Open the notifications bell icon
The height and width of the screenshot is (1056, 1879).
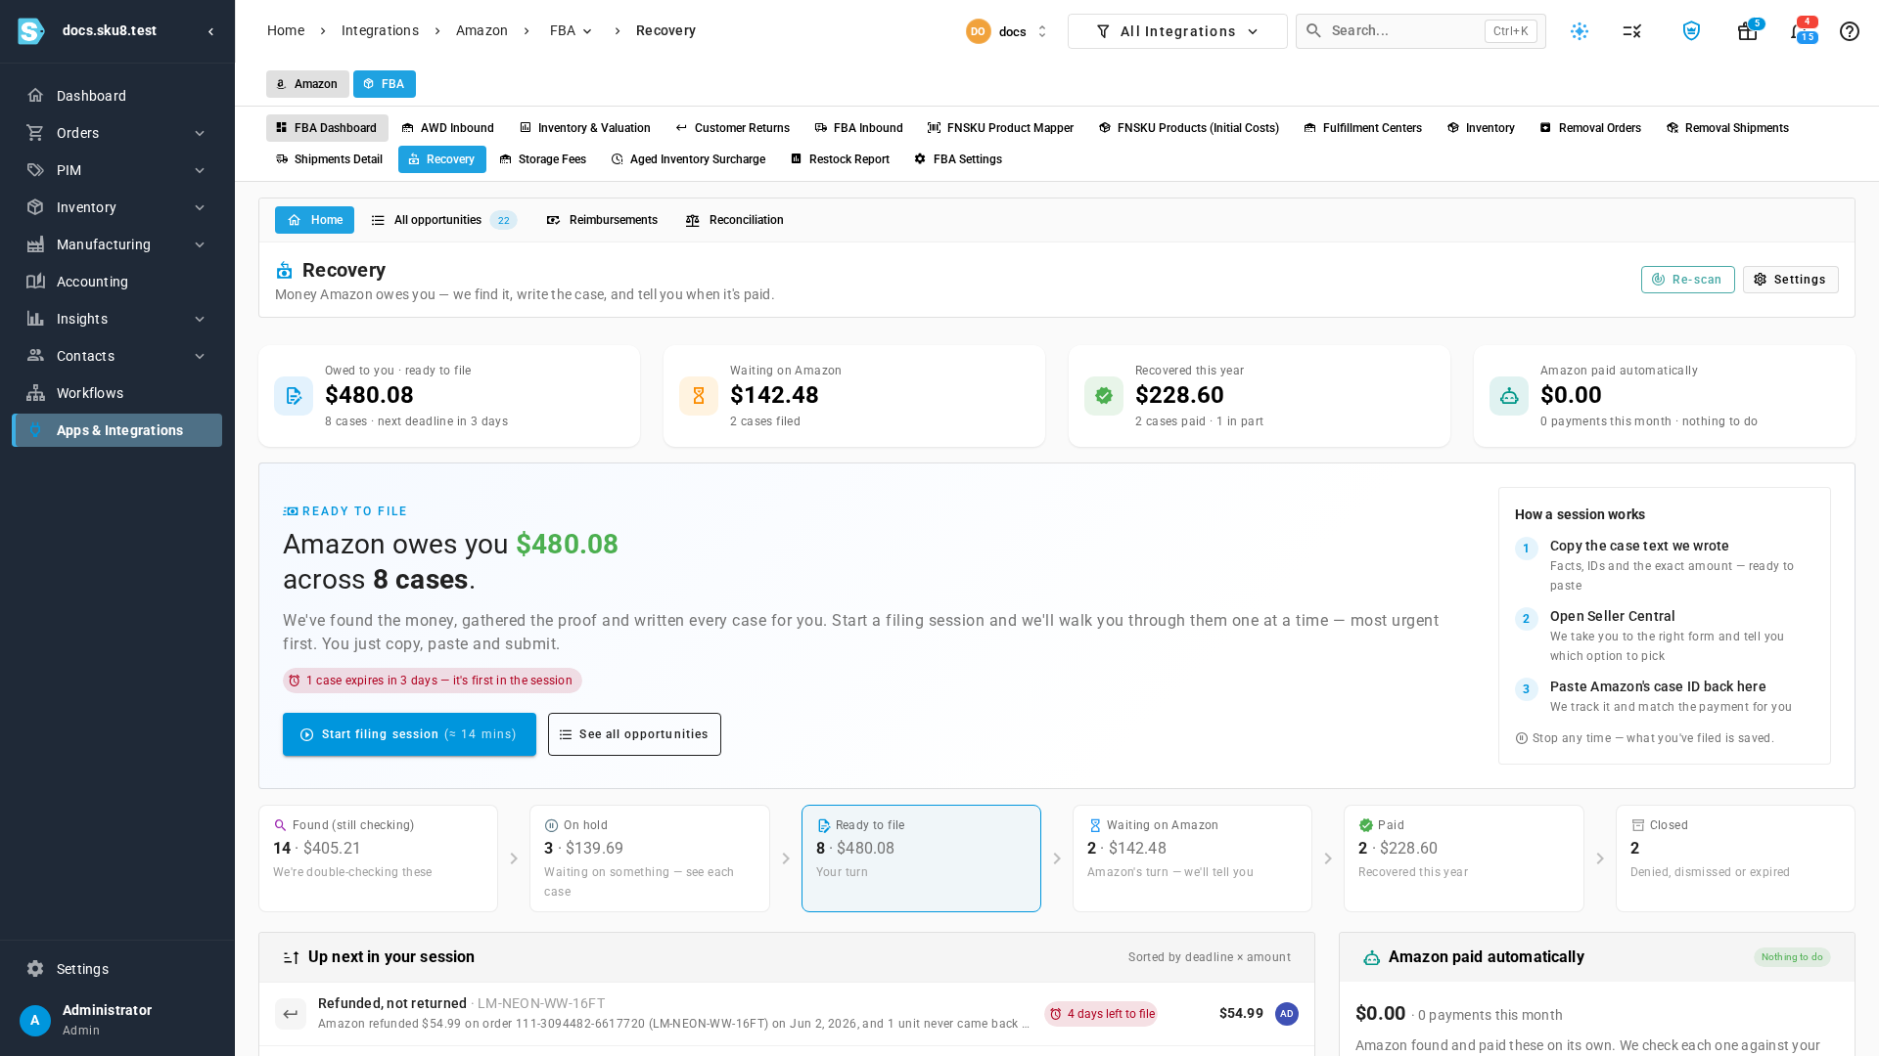tap(1801, 31)
